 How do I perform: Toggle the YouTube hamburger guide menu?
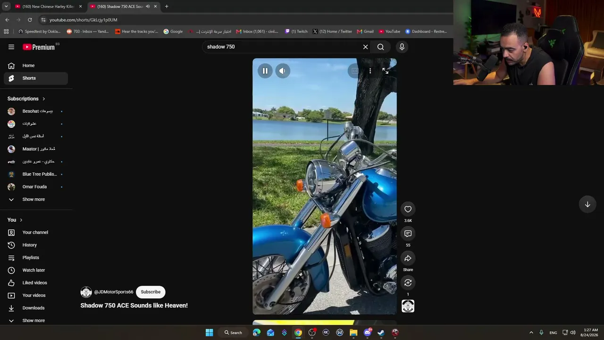[11, 47]
